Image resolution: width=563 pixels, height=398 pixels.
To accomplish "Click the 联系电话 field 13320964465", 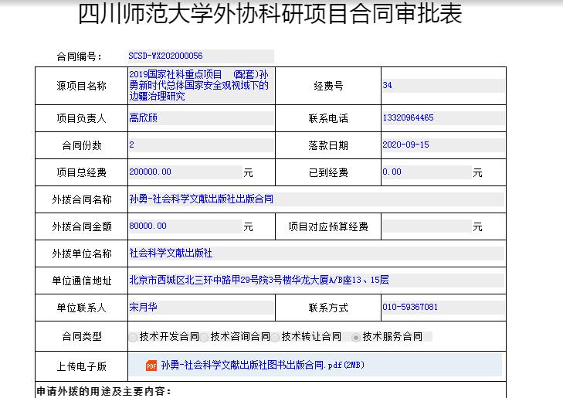I will [443, 117].
